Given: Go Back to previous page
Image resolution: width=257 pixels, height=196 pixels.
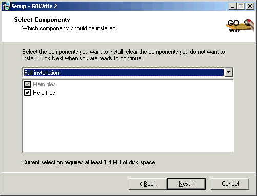Looking at the screenshot, I should [x=148, y=184].
